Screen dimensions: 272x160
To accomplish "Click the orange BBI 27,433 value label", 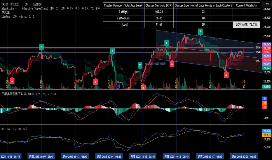I will [x=267, y=135].
